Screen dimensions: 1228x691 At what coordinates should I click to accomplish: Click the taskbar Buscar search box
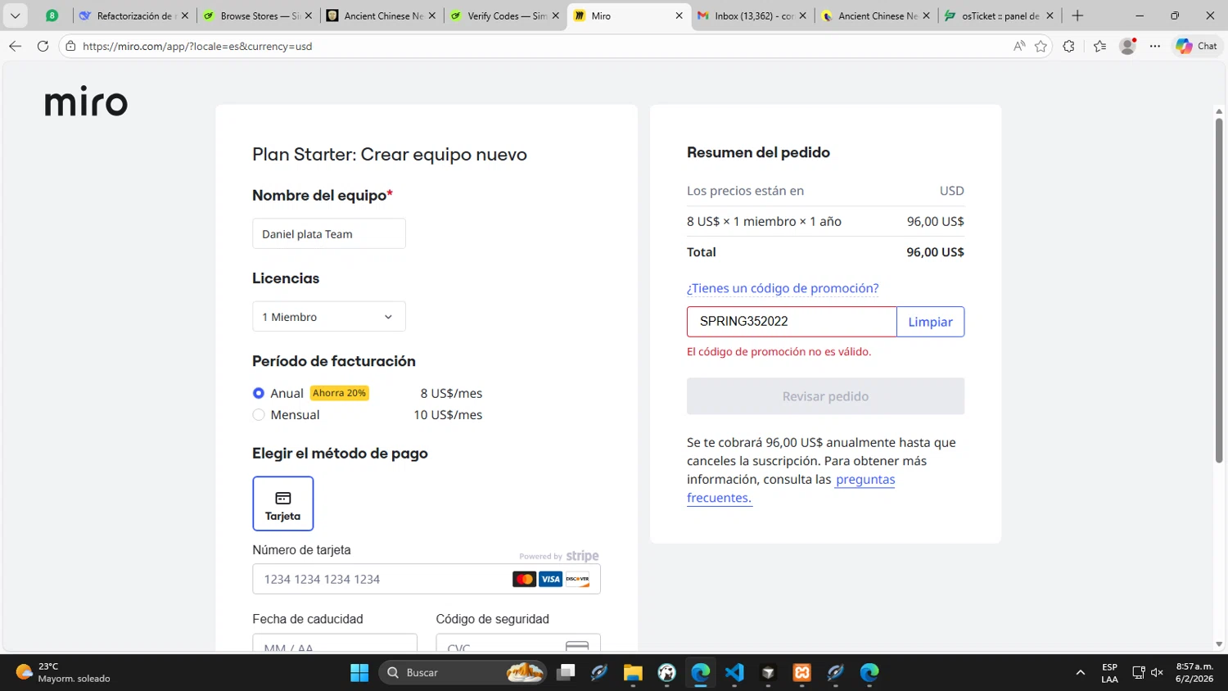click(463, 672)
